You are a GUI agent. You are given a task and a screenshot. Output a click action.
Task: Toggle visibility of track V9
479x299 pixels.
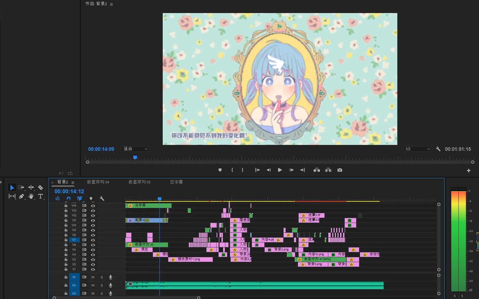point(93,230)
